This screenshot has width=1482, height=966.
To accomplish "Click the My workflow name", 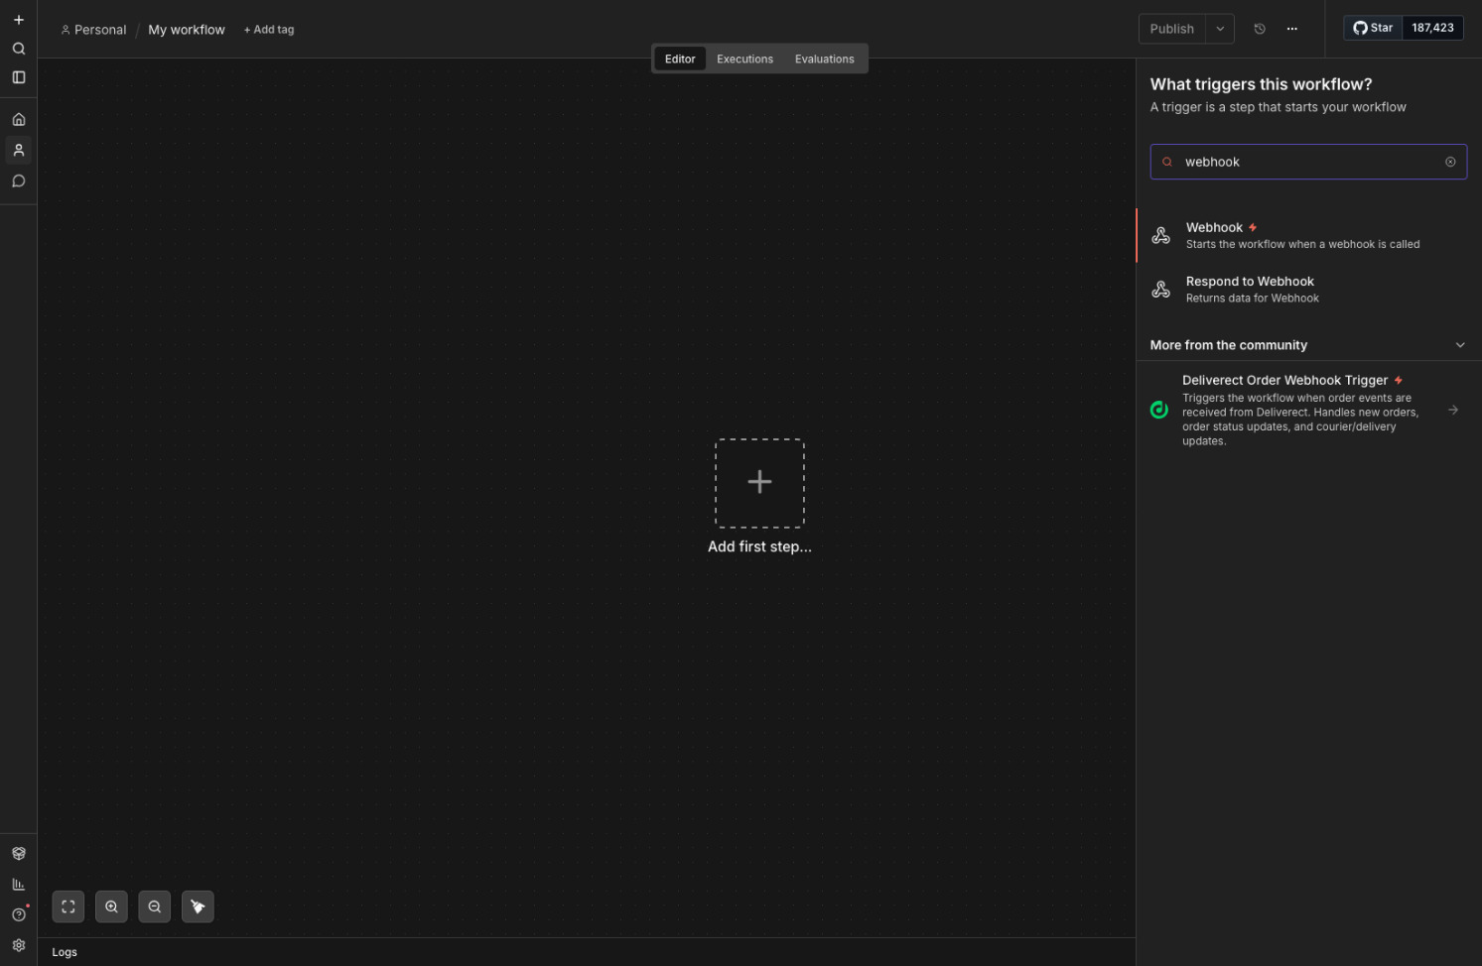I will (187, 30).
